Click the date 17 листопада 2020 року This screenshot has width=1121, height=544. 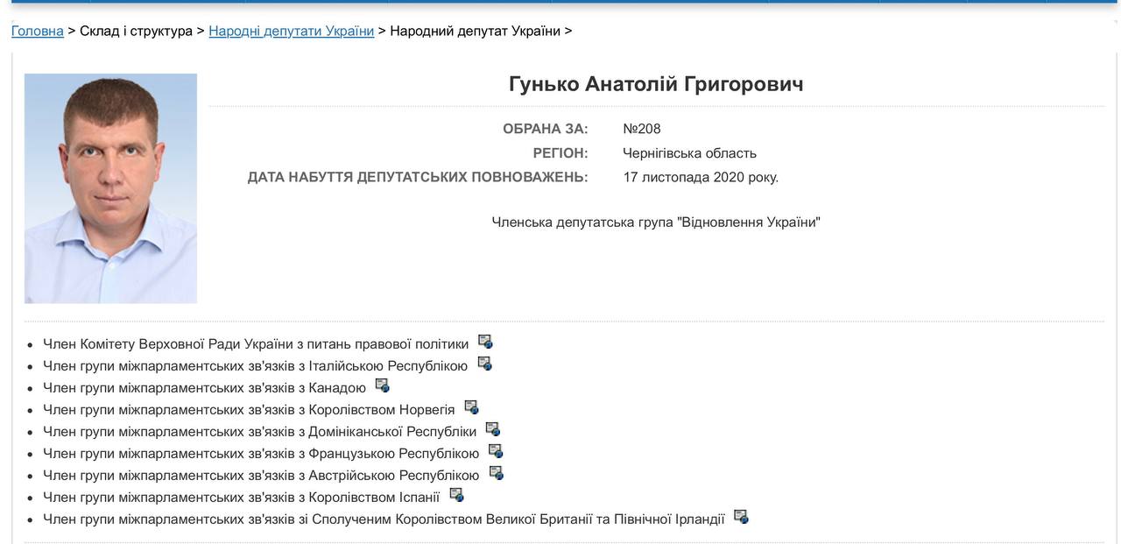(x=700, y=177)
